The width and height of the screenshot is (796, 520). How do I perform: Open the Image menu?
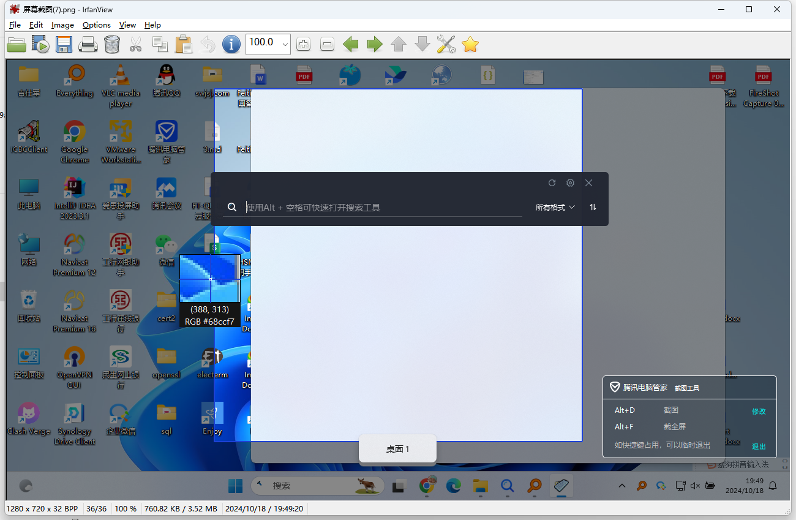[x=62, y=25]
